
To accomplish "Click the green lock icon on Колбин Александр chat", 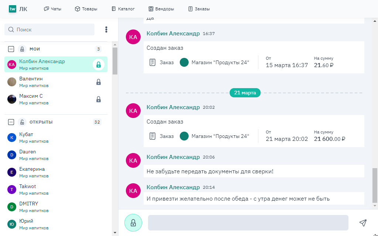I will click(98, 65).
